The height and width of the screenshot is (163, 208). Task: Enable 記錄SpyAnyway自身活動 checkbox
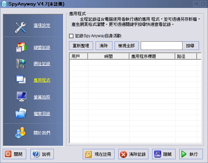pos(71,36)
